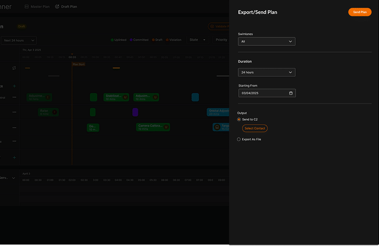This screenshot has height=246, width=379.
Task: Click the 02:30 tick on the lower timeline
Action: click(84, 180)
